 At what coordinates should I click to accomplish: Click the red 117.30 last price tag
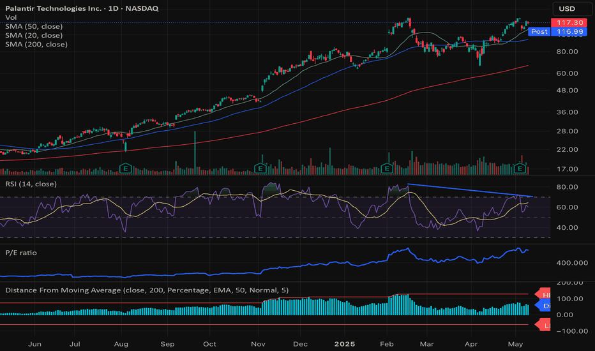[569, 23]
